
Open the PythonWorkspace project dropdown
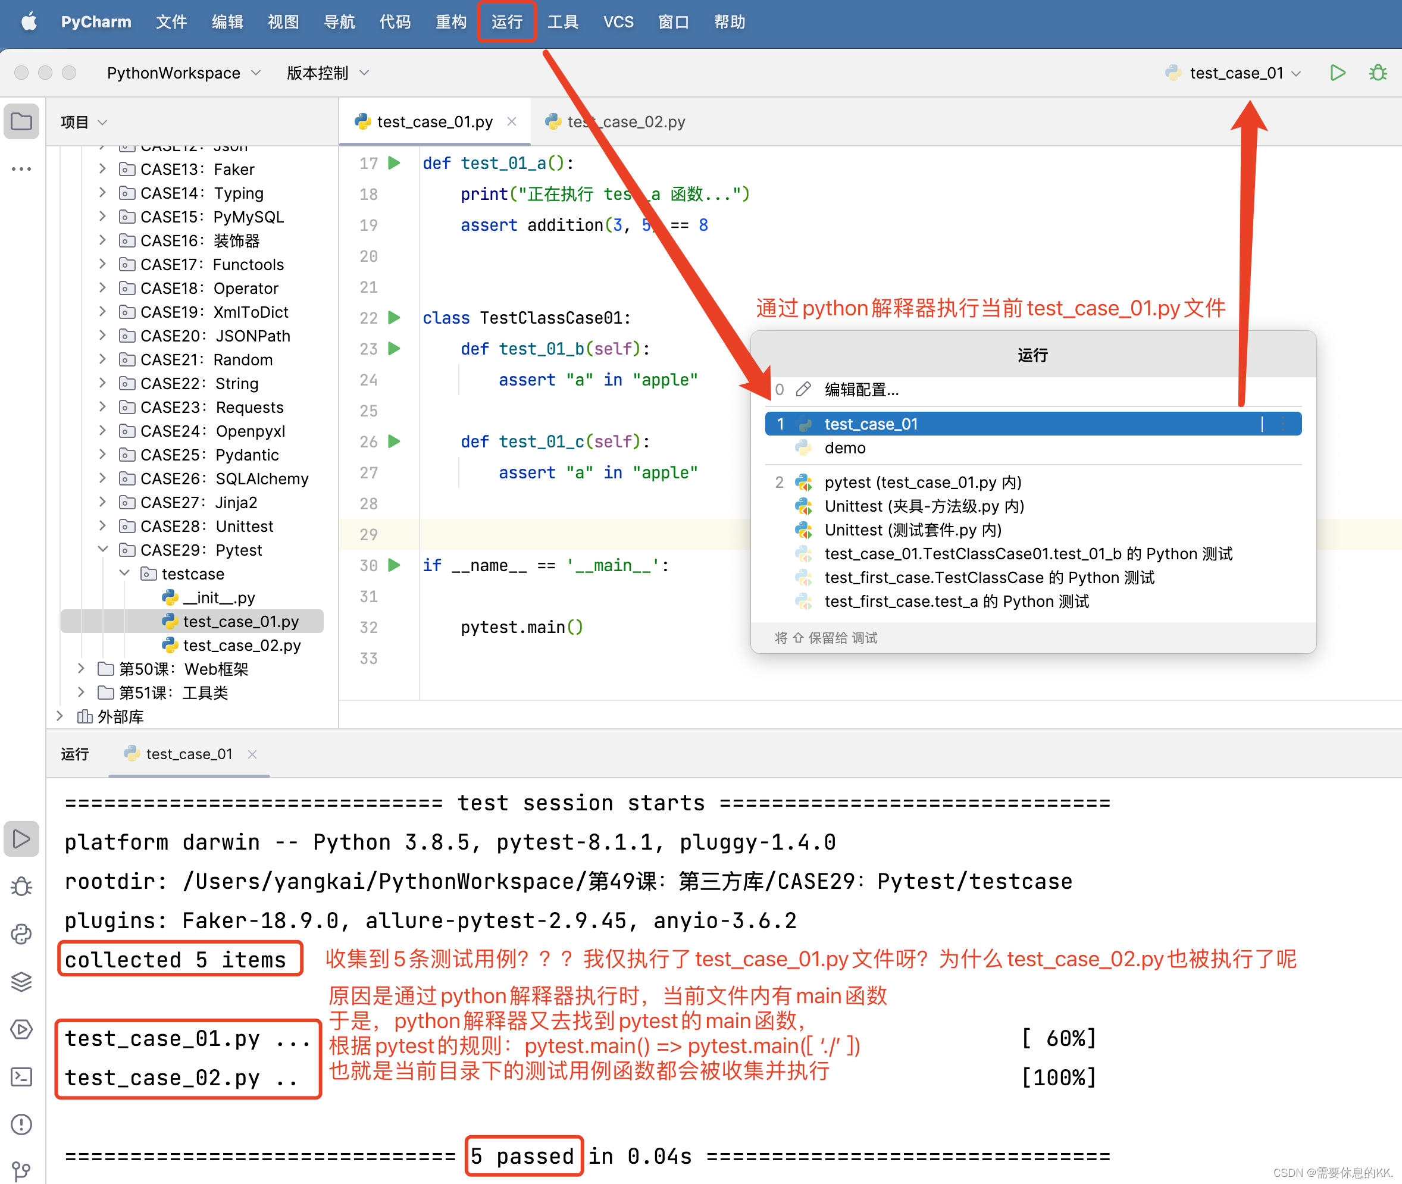[x=183, y=73]
